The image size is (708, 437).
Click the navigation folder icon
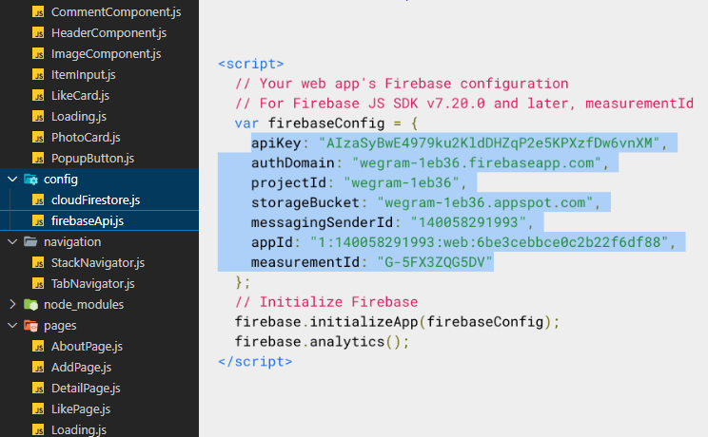30,241
